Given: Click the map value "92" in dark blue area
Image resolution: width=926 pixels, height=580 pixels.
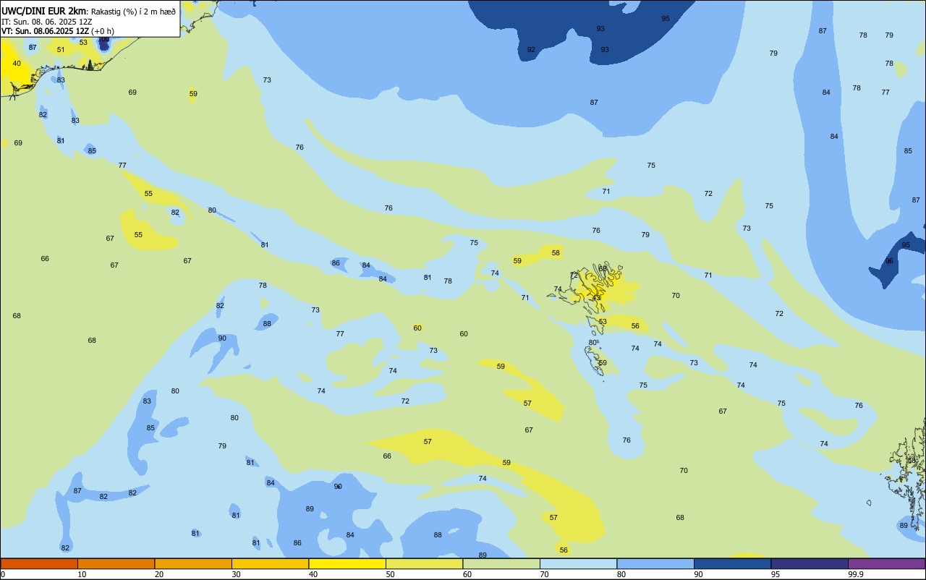Looking at the screenshot, I should pyautogui.click(x=531, y=50).
